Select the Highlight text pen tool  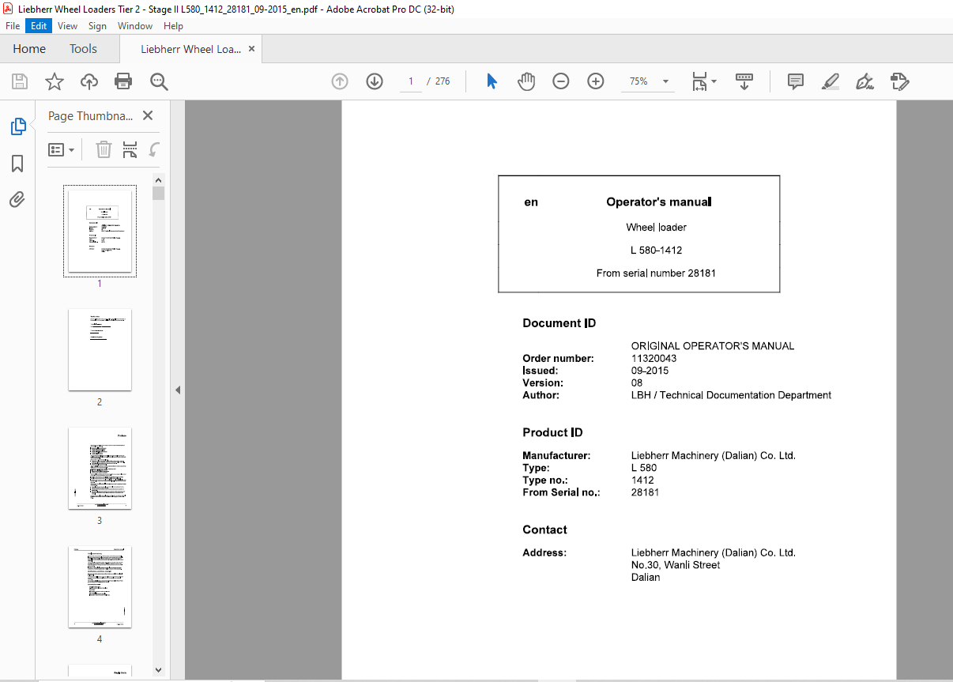coord(830,81)
